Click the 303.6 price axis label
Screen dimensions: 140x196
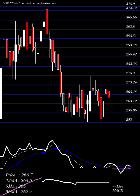pyautogui.click(x=131, y=27)
